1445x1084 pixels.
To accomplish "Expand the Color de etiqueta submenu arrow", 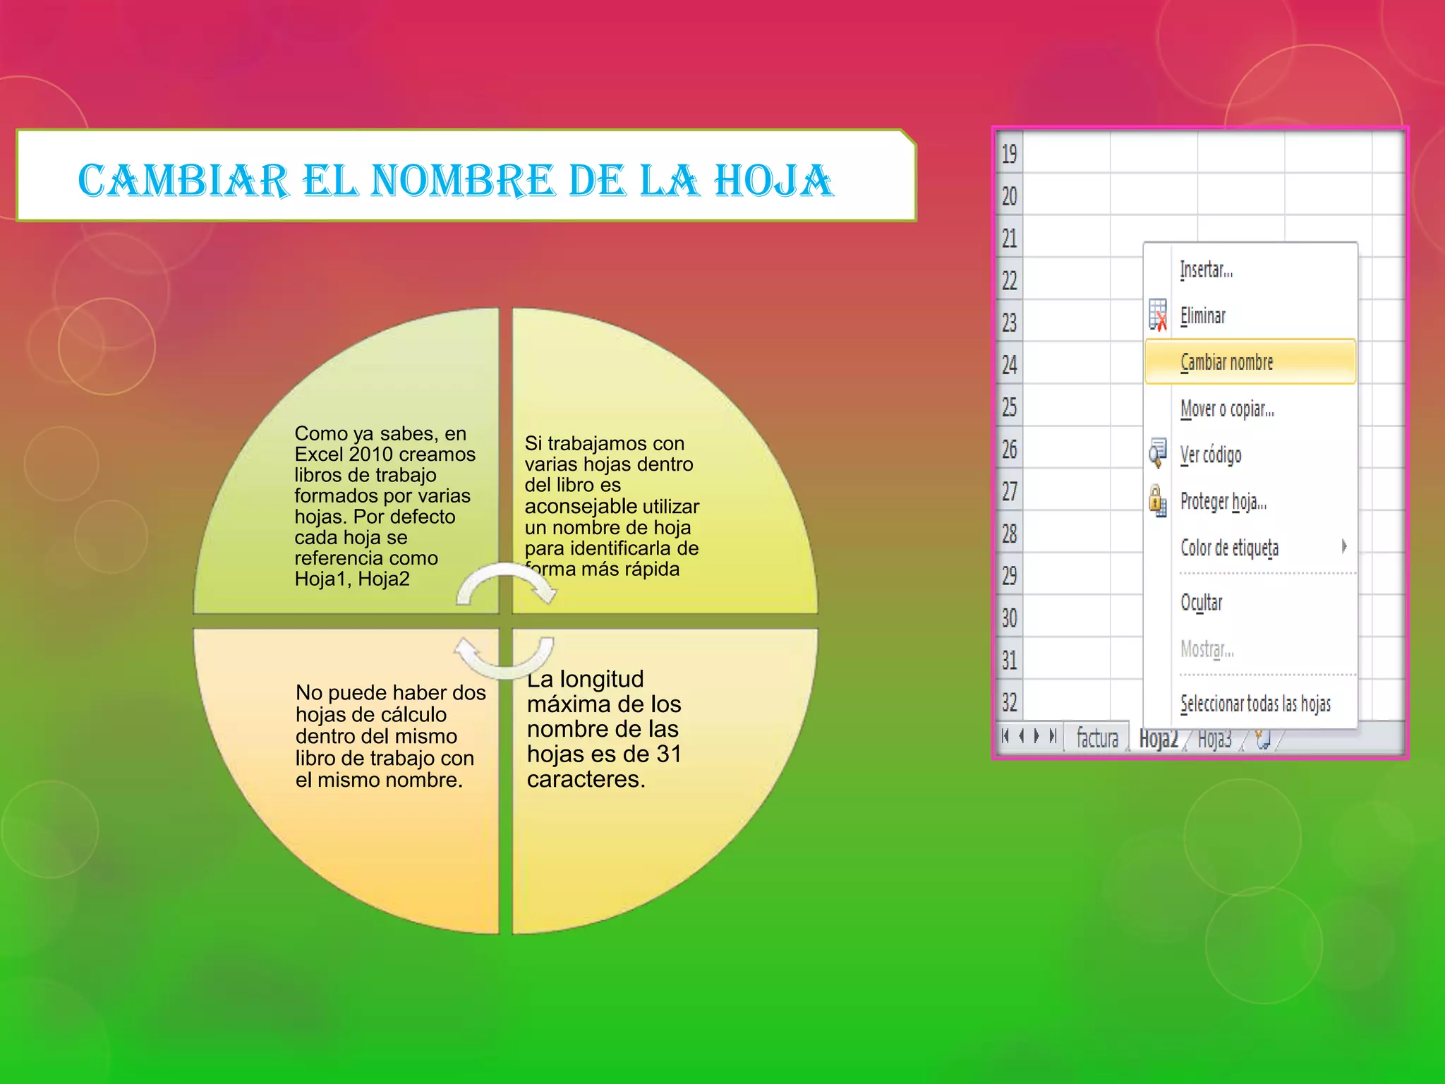I will tap(1344, 546).
